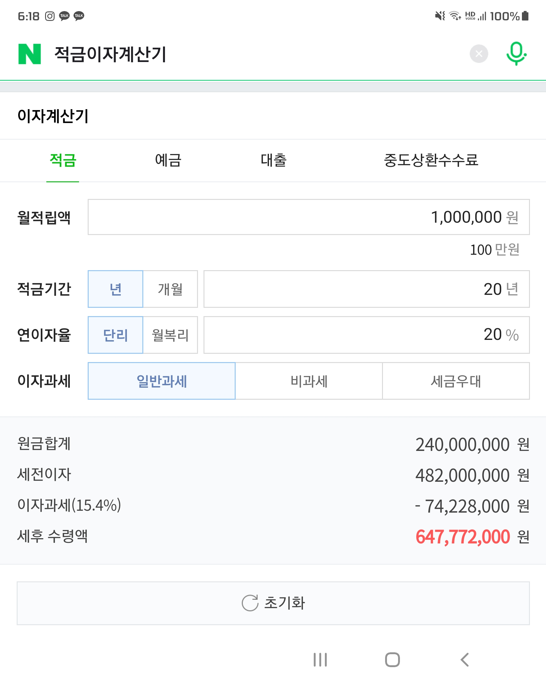Open the recent apps navigation button

[320, 659]
